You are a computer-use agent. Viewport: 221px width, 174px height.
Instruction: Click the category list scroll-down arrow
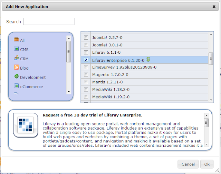tap(69, 92)
